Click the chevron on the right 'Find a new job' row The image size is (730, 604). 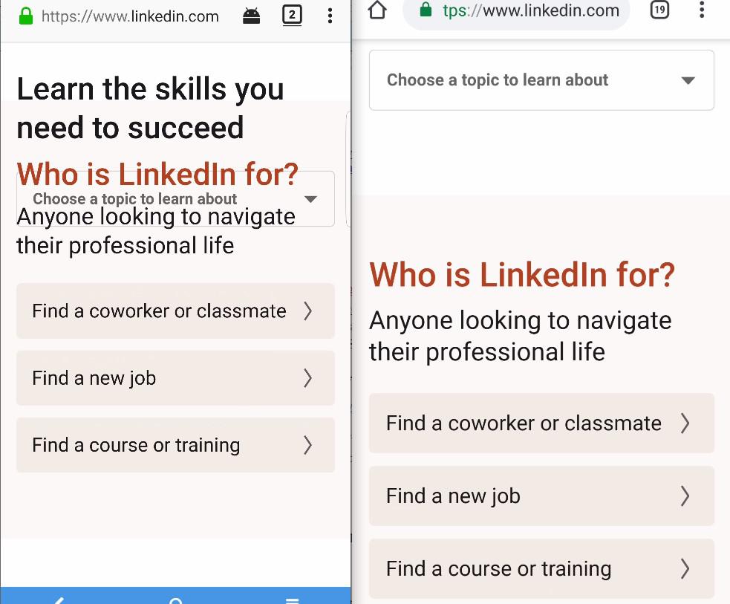tap(685, 496)
